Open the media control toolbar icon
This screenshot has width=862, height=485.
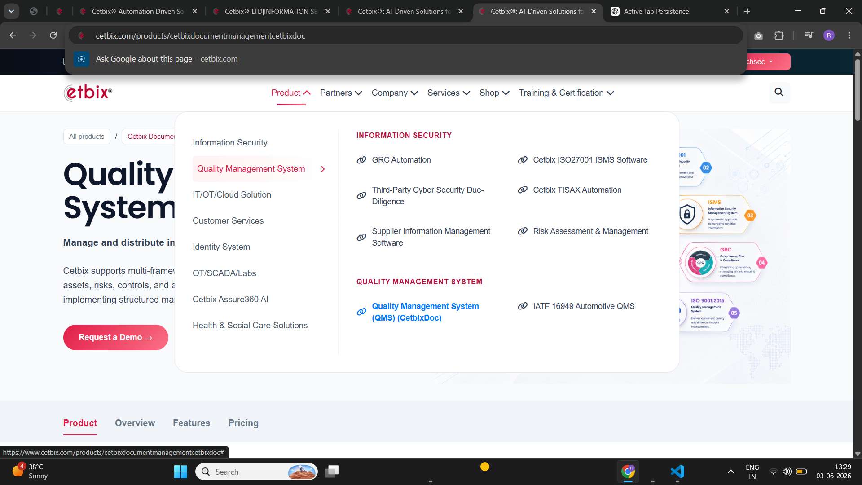809,35
